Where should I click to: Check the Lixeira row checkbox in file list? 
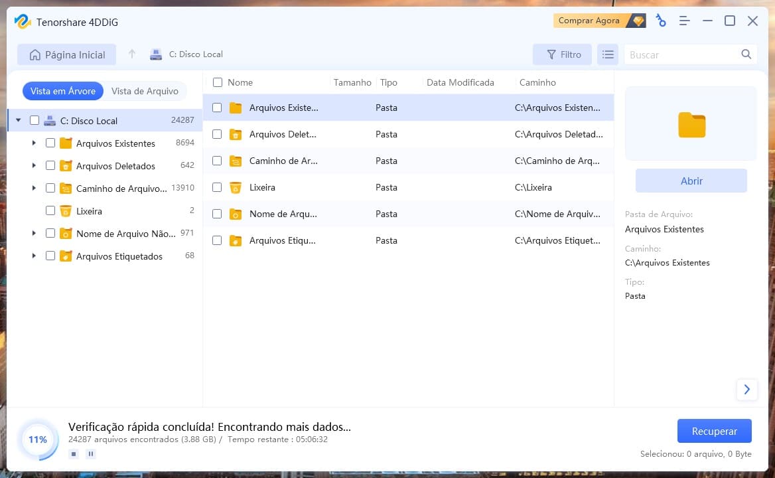point(217,187)
